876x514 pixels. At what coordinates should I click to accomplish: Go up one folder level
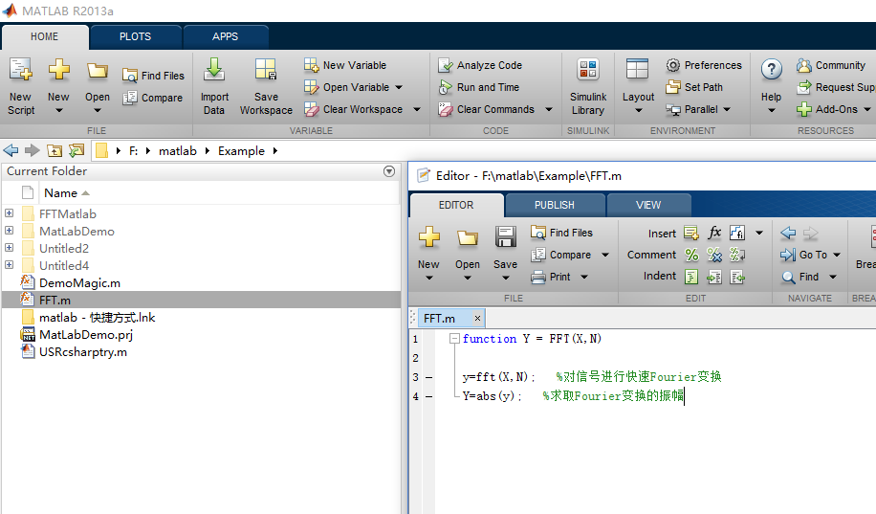tap(55, 150)
